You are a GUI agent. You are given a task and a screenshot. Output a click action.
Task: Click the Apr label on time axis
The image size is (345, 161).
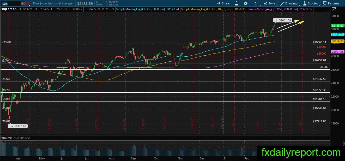(18, 158)
